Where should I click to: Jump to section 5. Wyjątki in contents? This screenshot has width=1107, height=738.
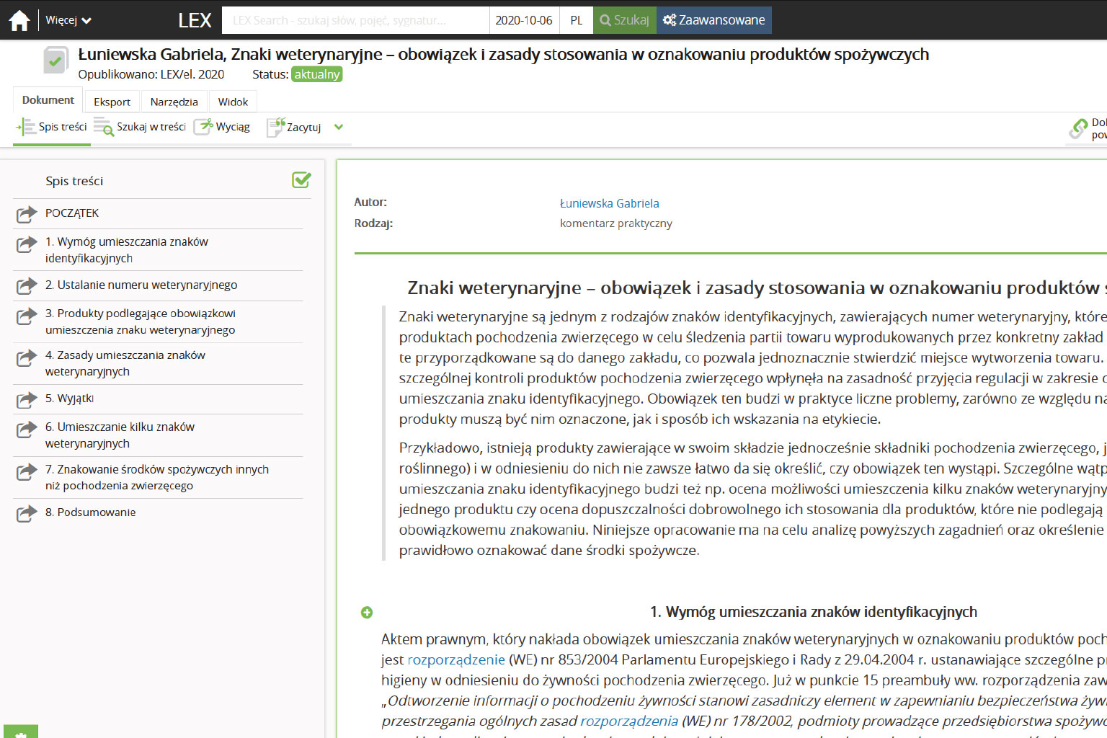tap(69, 399)
